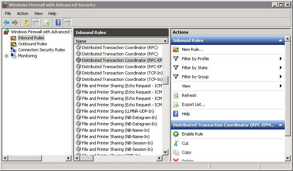Select Connection Security Rules in the tree

[41, 50]
